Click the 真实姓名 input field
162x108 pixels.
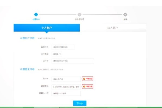pos(63,47)
